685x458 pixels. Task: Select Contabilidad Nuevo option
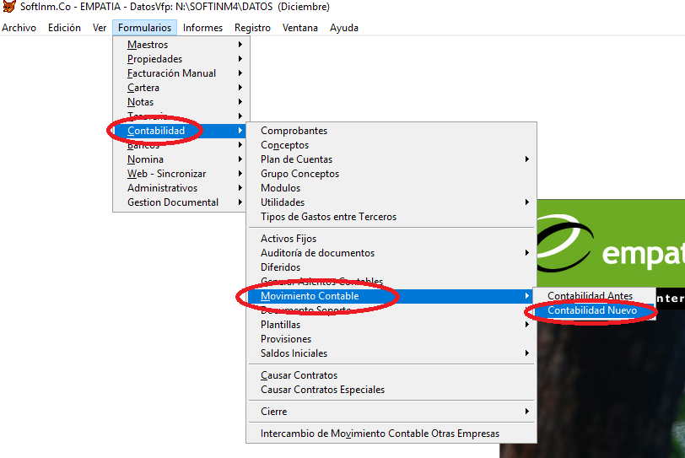(594, 310)
